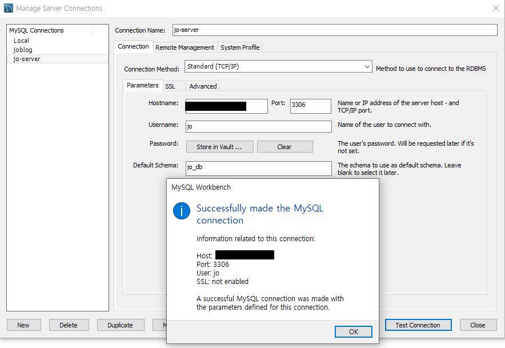Click 'SSL: not enabled' text in dialog

click(x=222, y=281)
